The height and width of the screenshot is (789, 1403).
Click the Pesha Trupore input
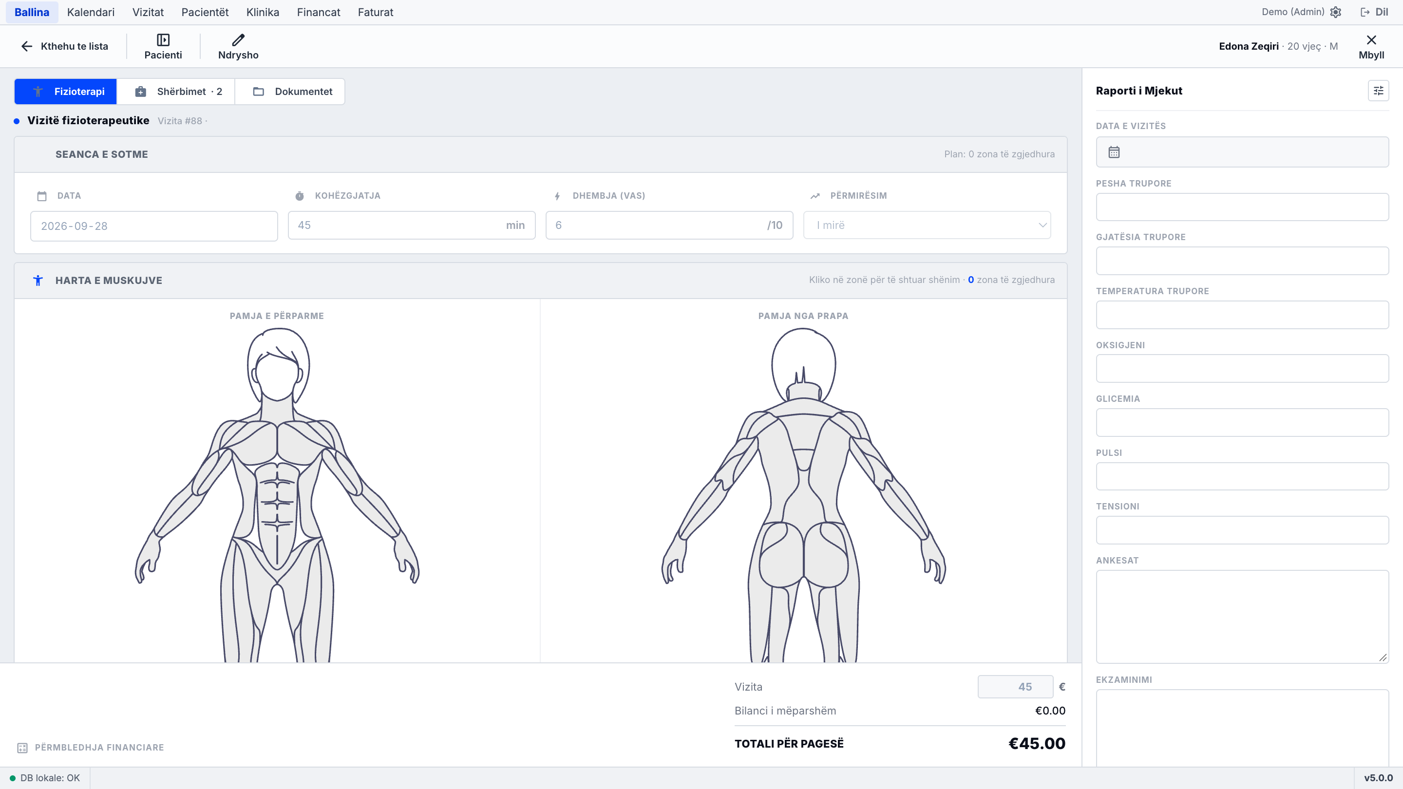(x=1242, y=207)
